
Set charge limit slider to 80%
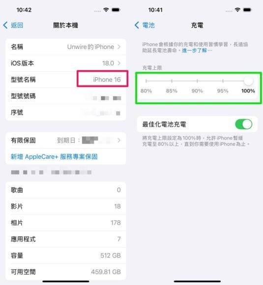[x=146, y=81]
